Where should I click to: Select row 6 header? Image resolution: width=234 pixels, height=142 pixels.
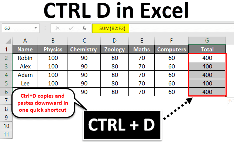point(6,92)
